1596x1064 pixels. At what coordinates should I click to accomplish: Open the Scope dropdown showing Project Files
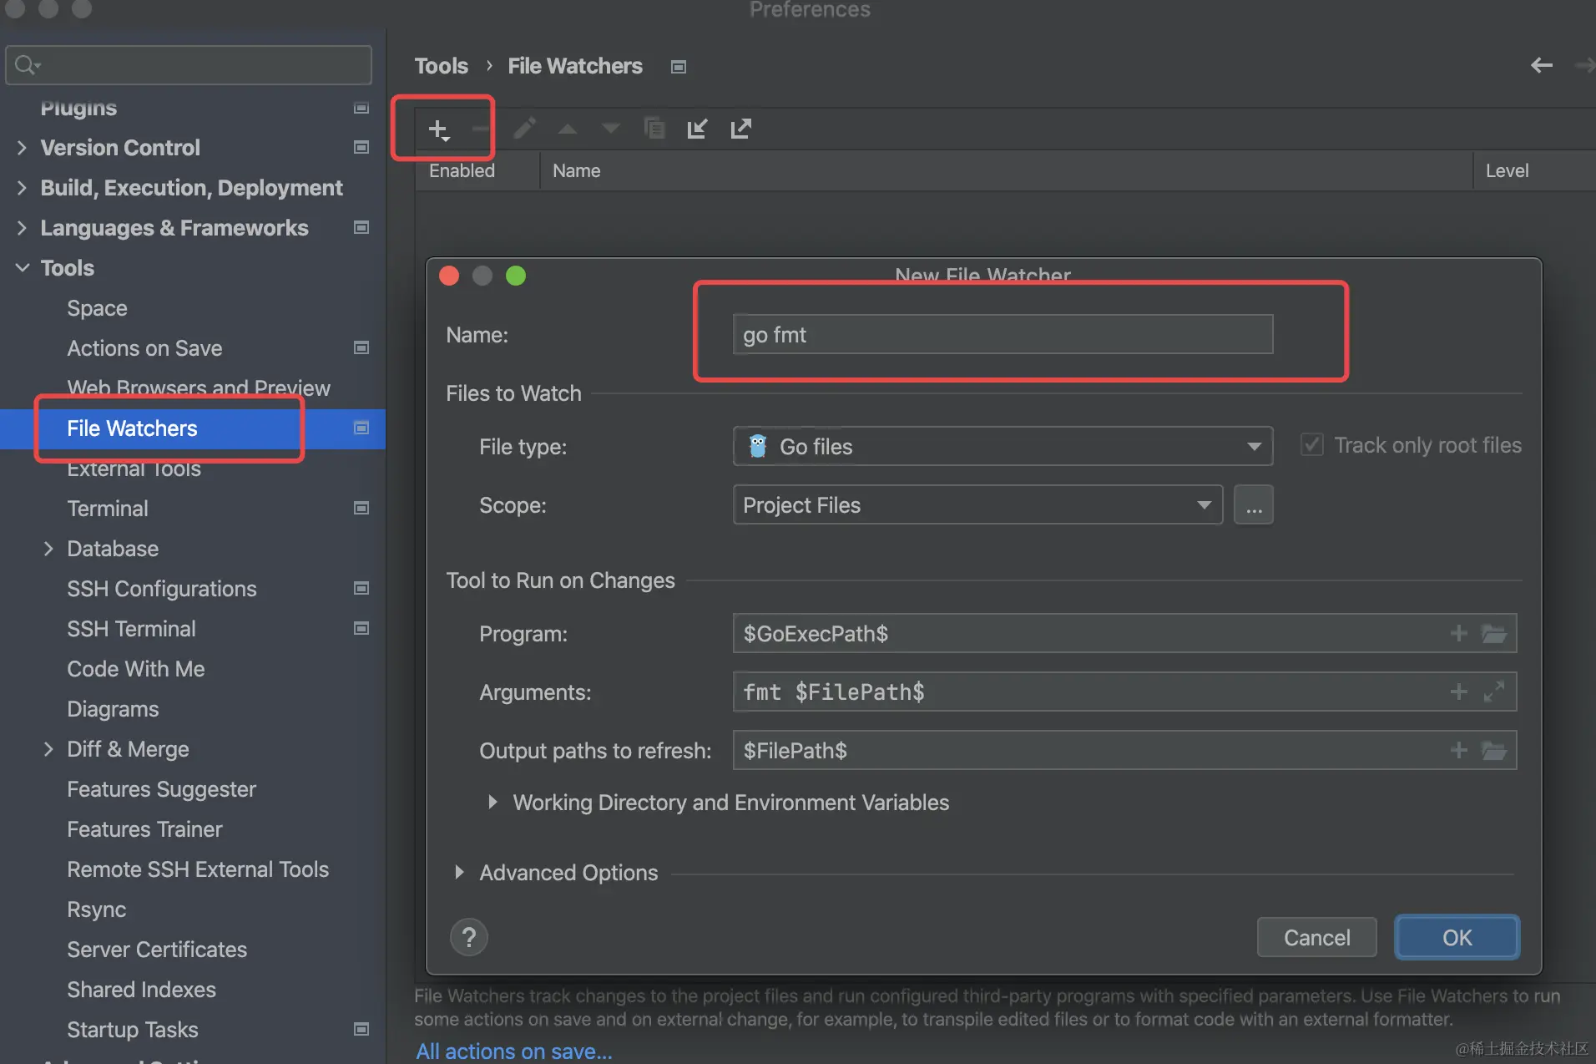[977, 504]
